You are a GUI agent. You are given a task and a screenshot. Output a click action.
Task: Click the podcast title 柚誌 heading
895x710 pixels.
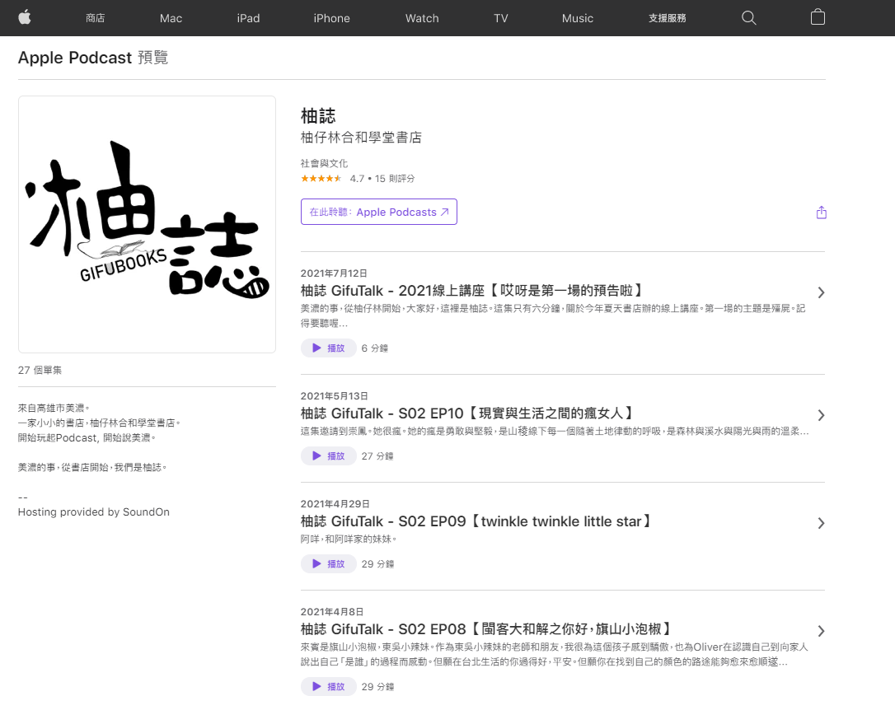click(x=318, y=116)
